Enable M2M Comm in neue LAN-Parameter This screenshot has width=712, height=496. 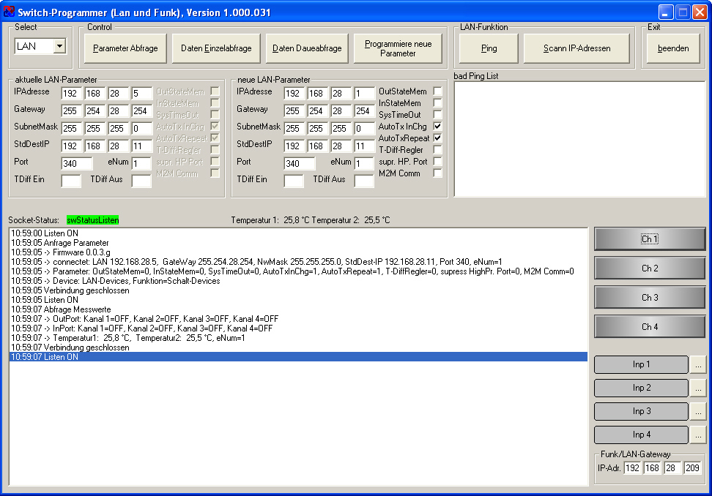(437, 173)
